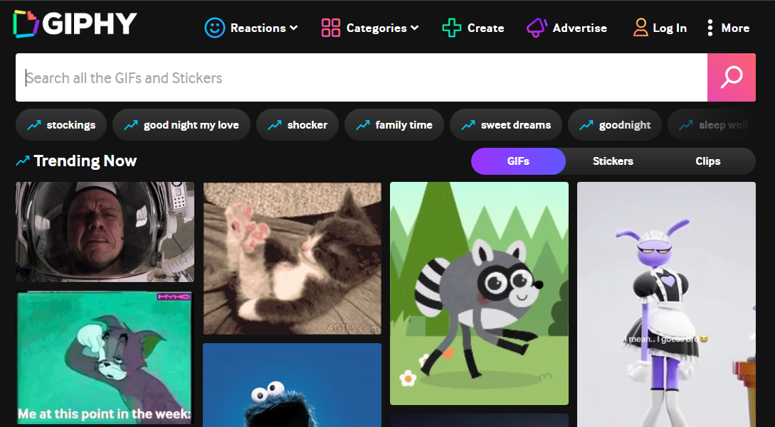
Task: Click the Log In link
Action: pos(670,28)
